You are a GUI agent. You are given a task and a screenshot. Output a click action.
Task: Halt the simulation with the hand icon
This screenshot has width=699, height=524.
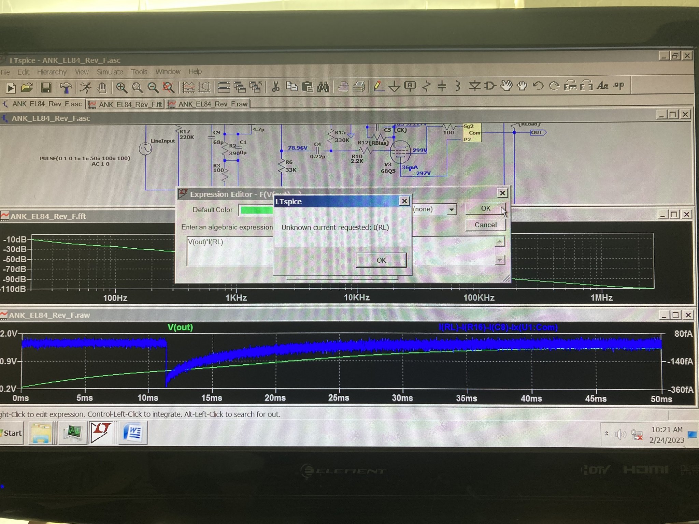[x=101, y=87]
